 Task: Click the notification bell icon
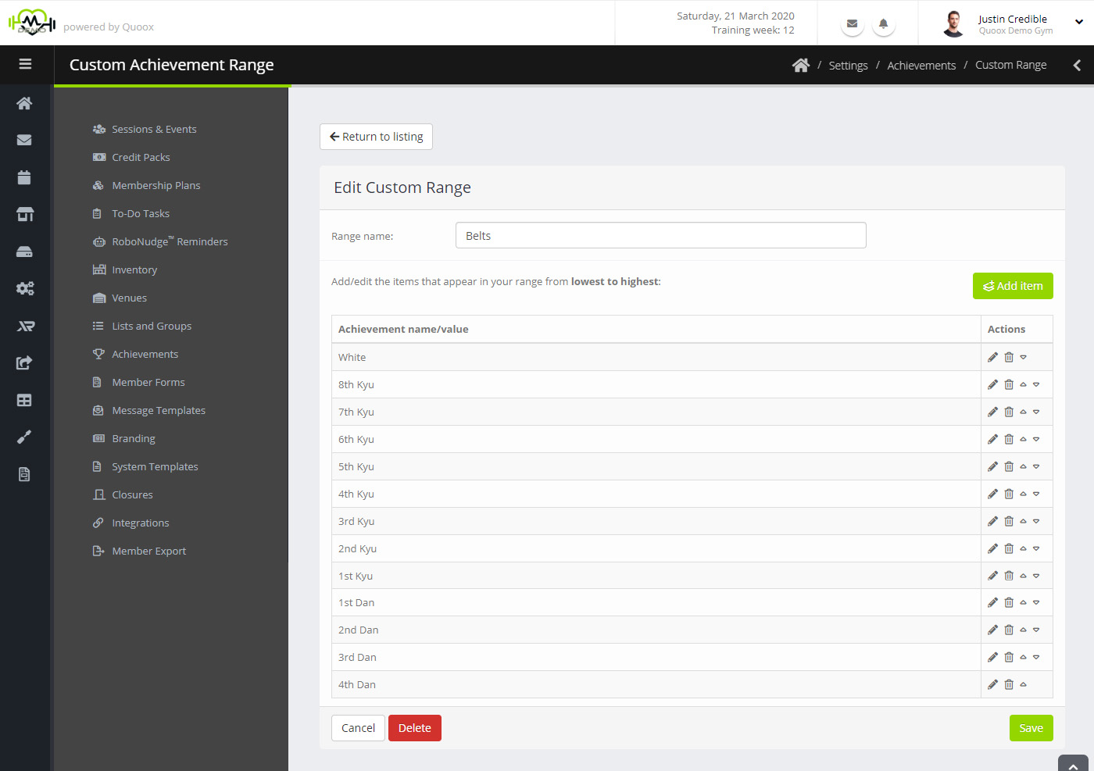click(884, 23)
